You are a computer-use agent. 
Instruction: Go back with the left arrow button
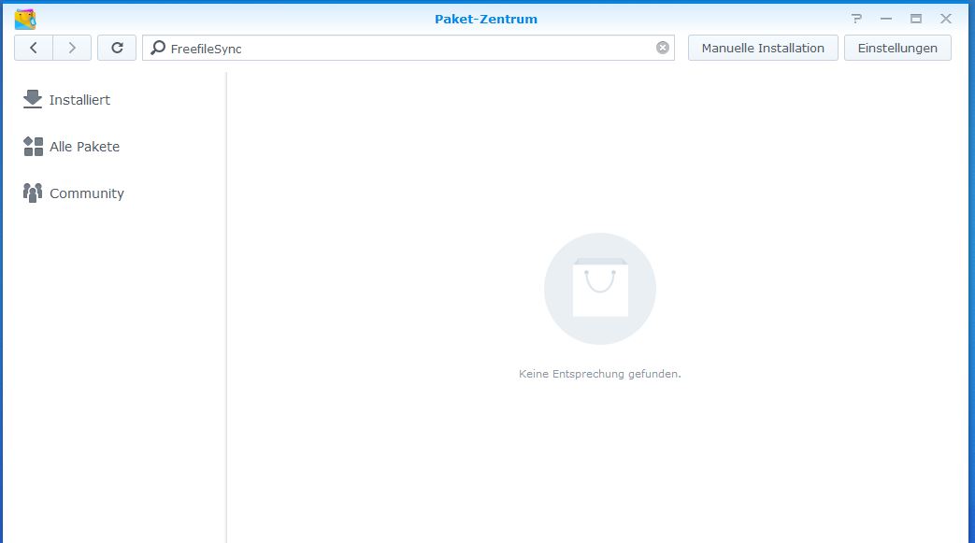pos(34,48)
